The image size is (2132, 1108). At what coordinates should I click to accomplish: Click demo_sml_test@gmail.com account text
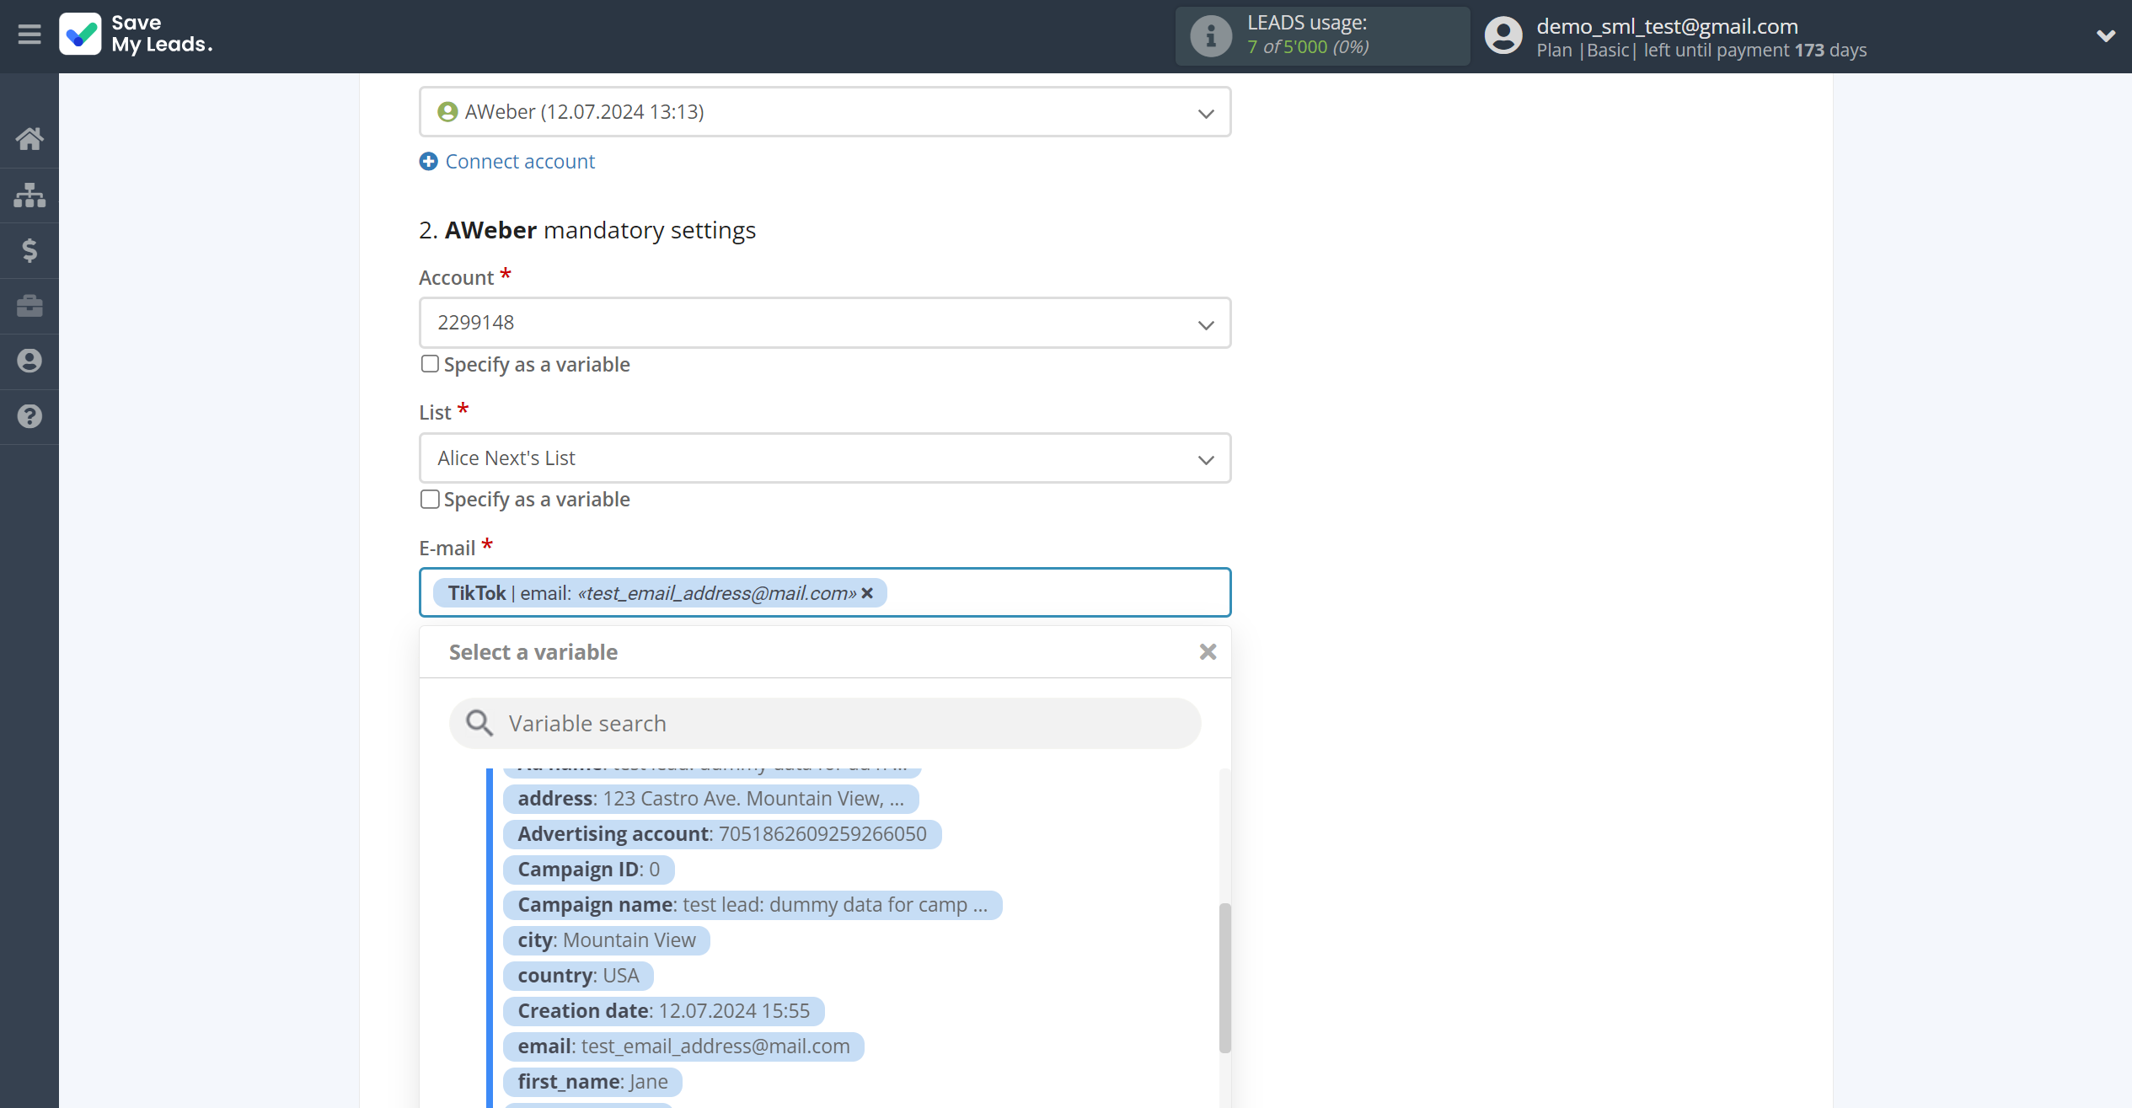pos(1667,26)
